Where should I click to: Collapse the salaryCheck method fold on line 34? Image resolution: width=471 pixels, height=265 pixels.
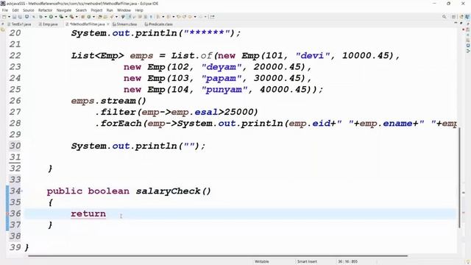coord(22,191)
